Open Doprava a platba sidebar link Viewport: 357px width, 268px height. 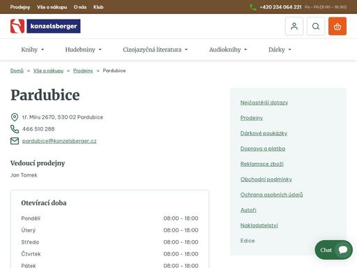(263, 149)
